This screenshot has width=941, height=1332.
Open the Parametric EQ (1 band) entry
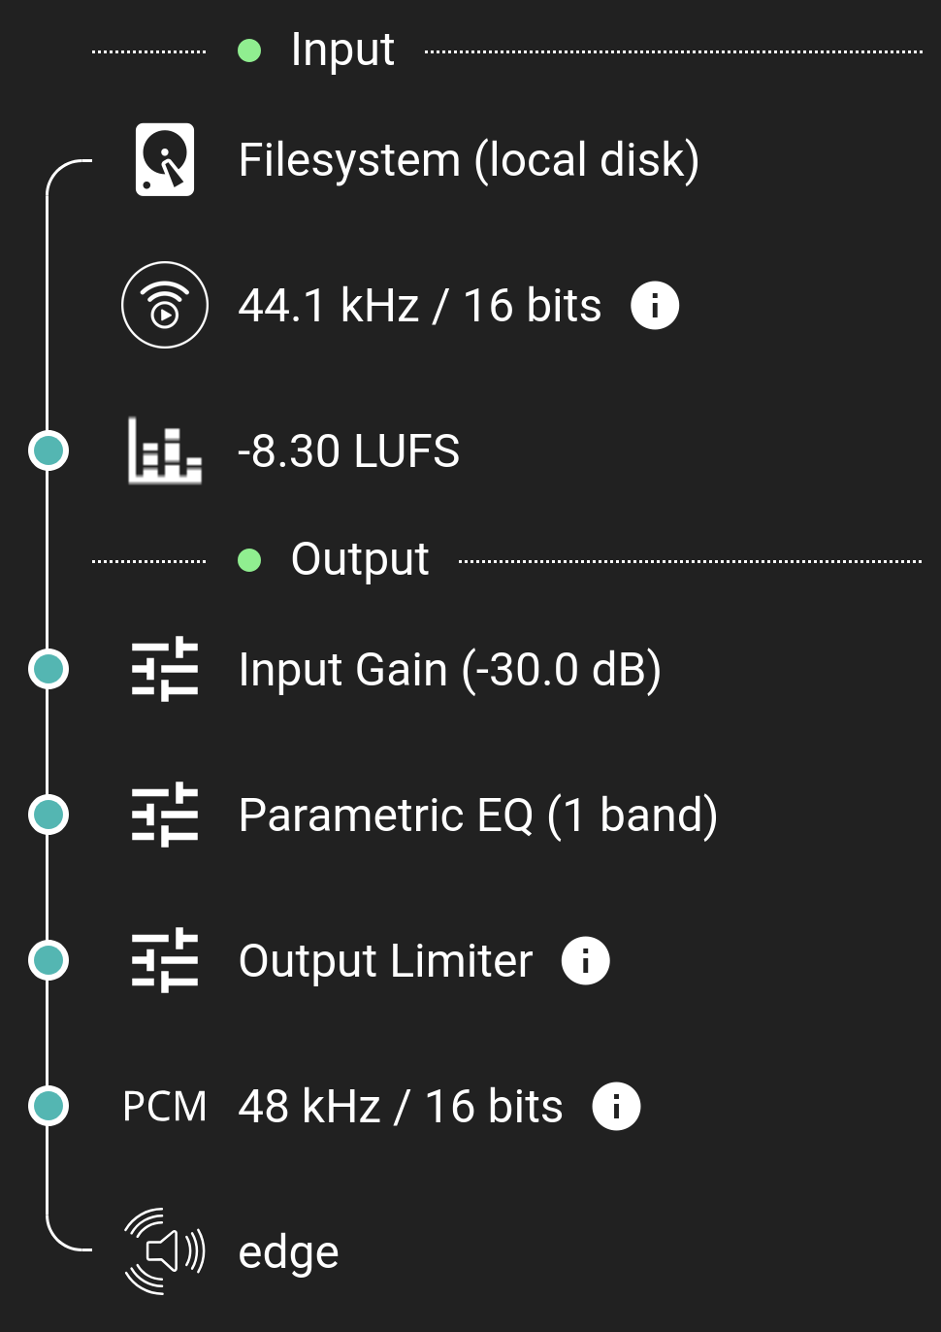point(477,816)
